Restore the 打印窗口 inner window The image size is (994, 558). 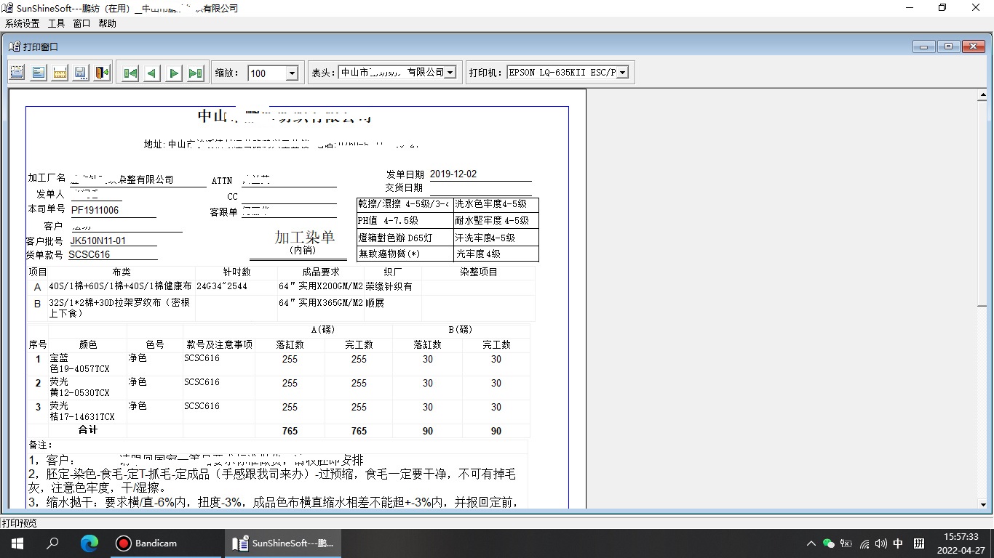point(949,46)
